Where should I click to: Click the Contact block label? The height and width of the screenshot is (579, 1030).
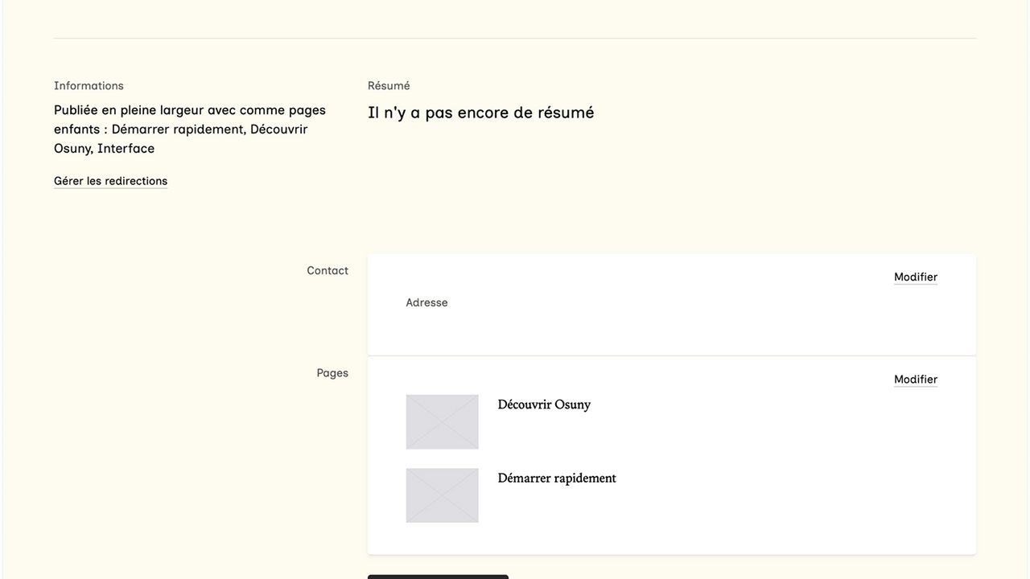327,271
